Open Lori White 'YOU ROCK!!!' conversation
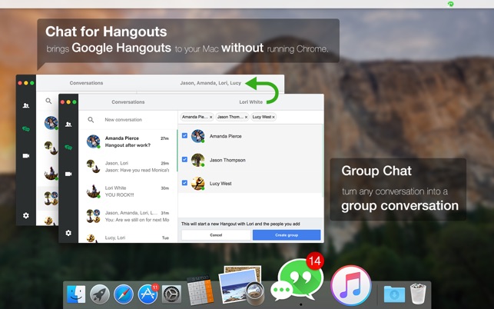 pyautogui.click(x=128, y=191)
